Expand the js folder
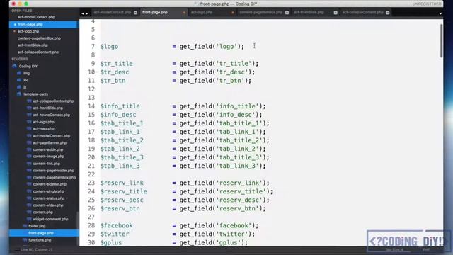453x255 pixels. pos(19,87)
